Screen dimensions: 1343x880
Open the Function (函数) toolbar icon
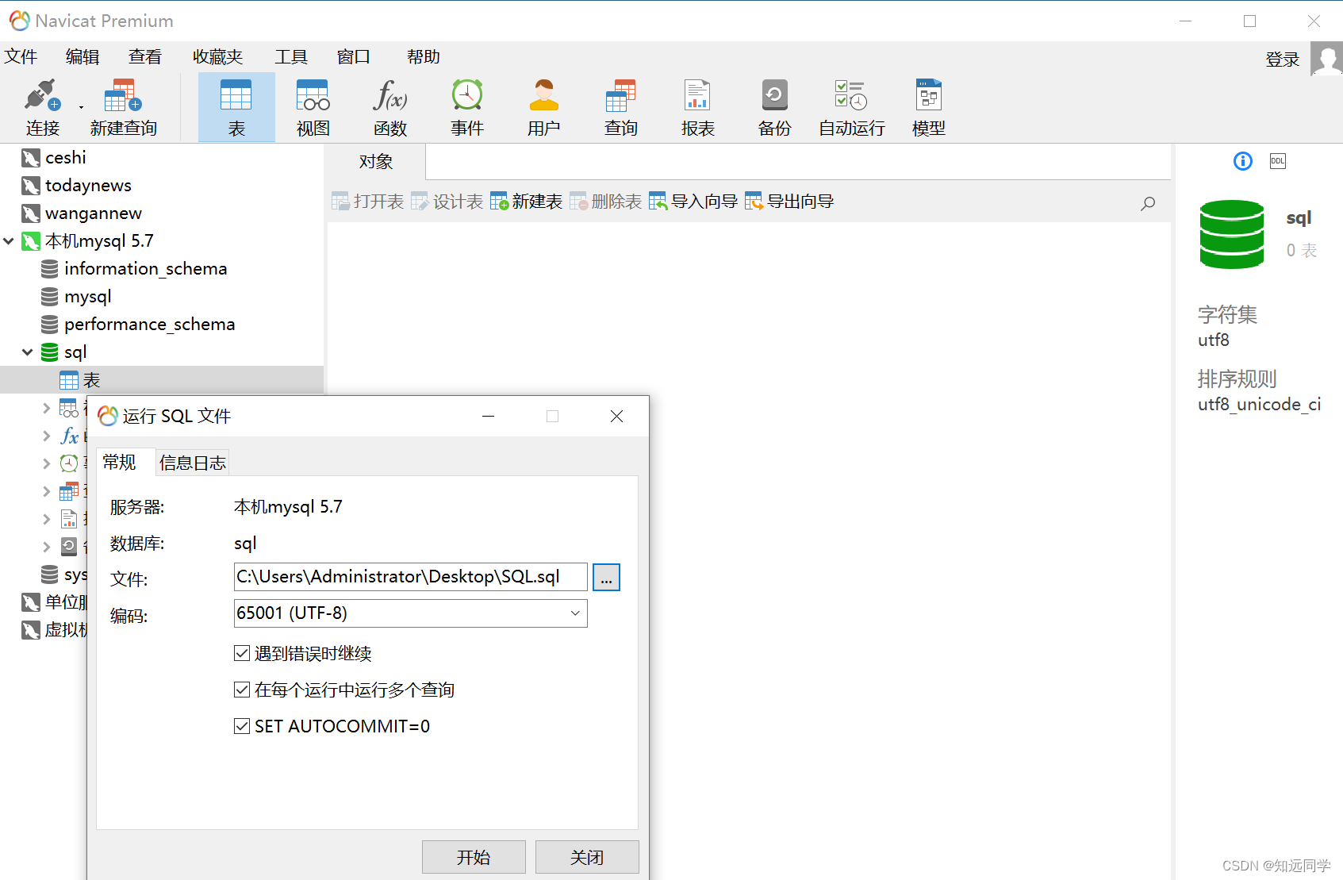(390, 107)
